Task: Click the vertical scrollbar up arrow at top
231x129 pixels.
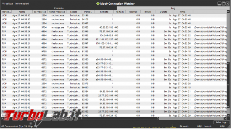Action: point(228,12)
